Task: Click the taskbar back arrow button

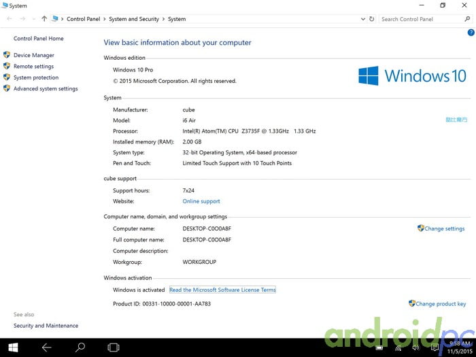Action: [46, 347]
